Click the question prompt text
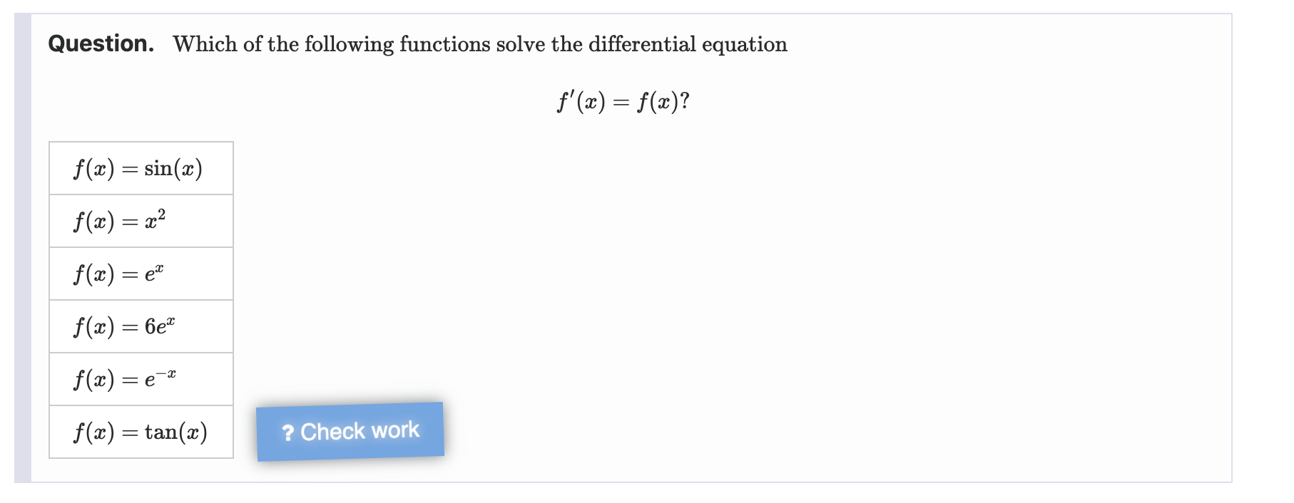The width and height of the screenshot is (1294, 503). [478, 43]
